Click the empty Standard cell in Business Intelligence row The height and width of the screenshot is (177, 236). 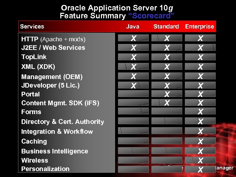(167, 150)
